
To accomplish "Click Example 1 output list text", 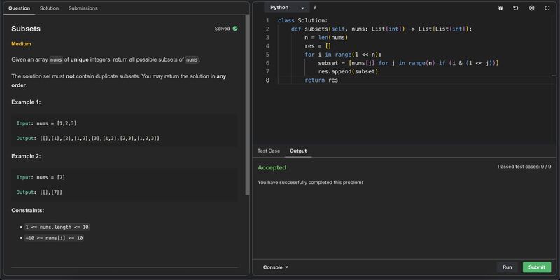I will 99,138.
